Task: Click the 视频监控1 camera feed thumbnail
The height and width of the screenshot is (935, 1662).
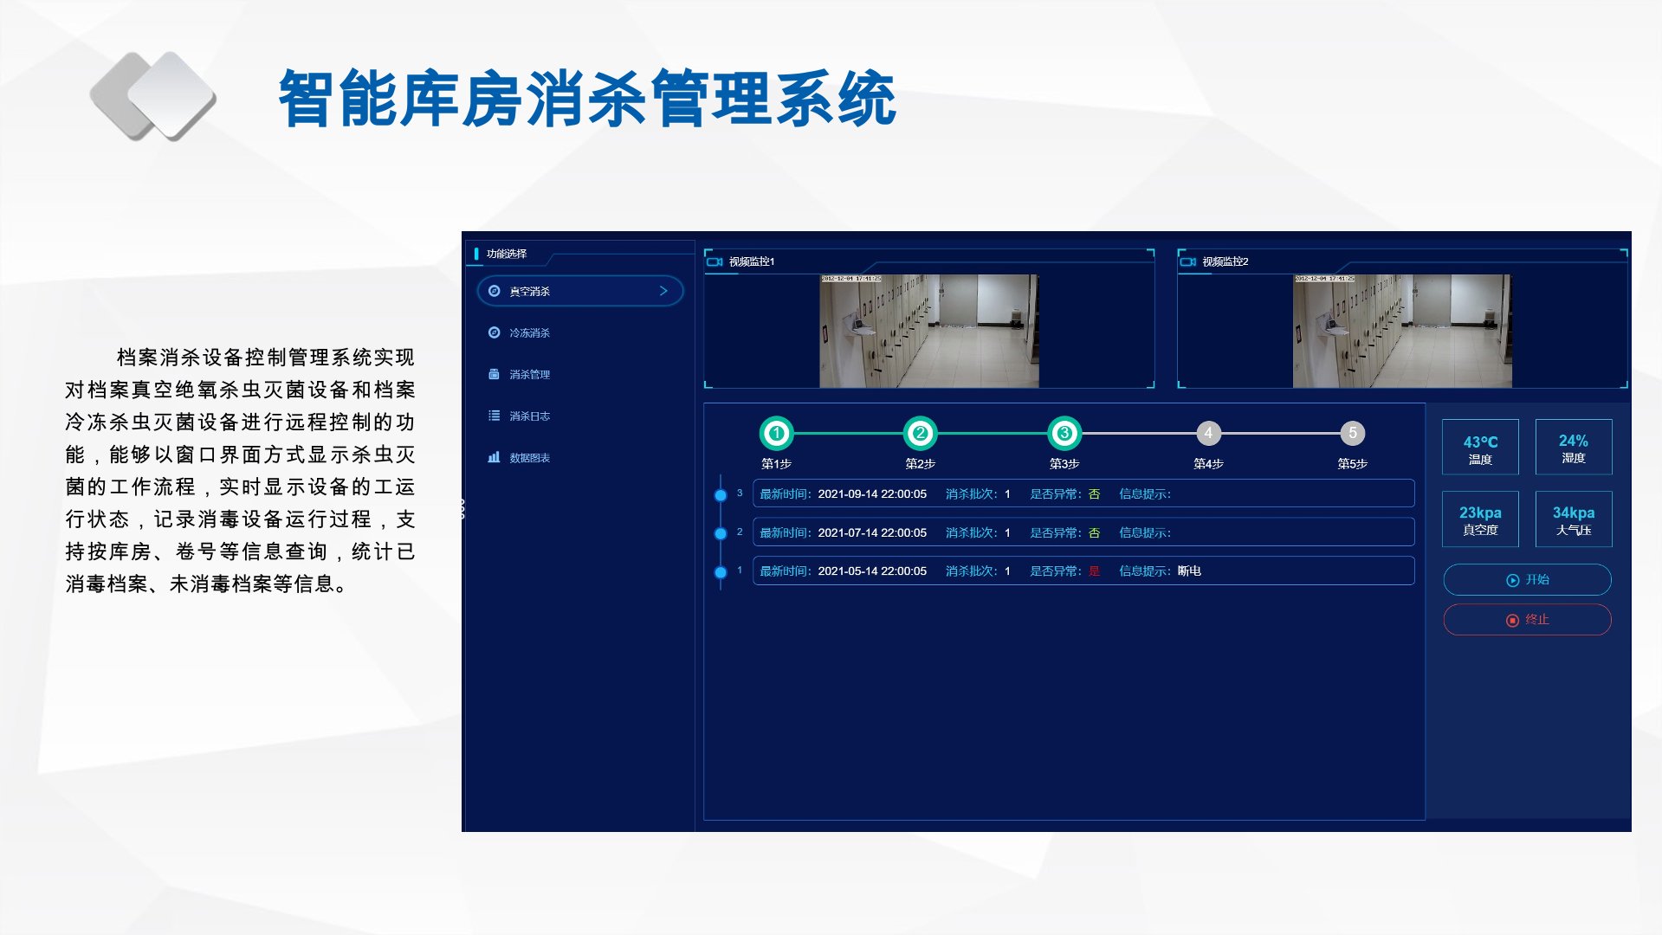Action: pos(928,331)
